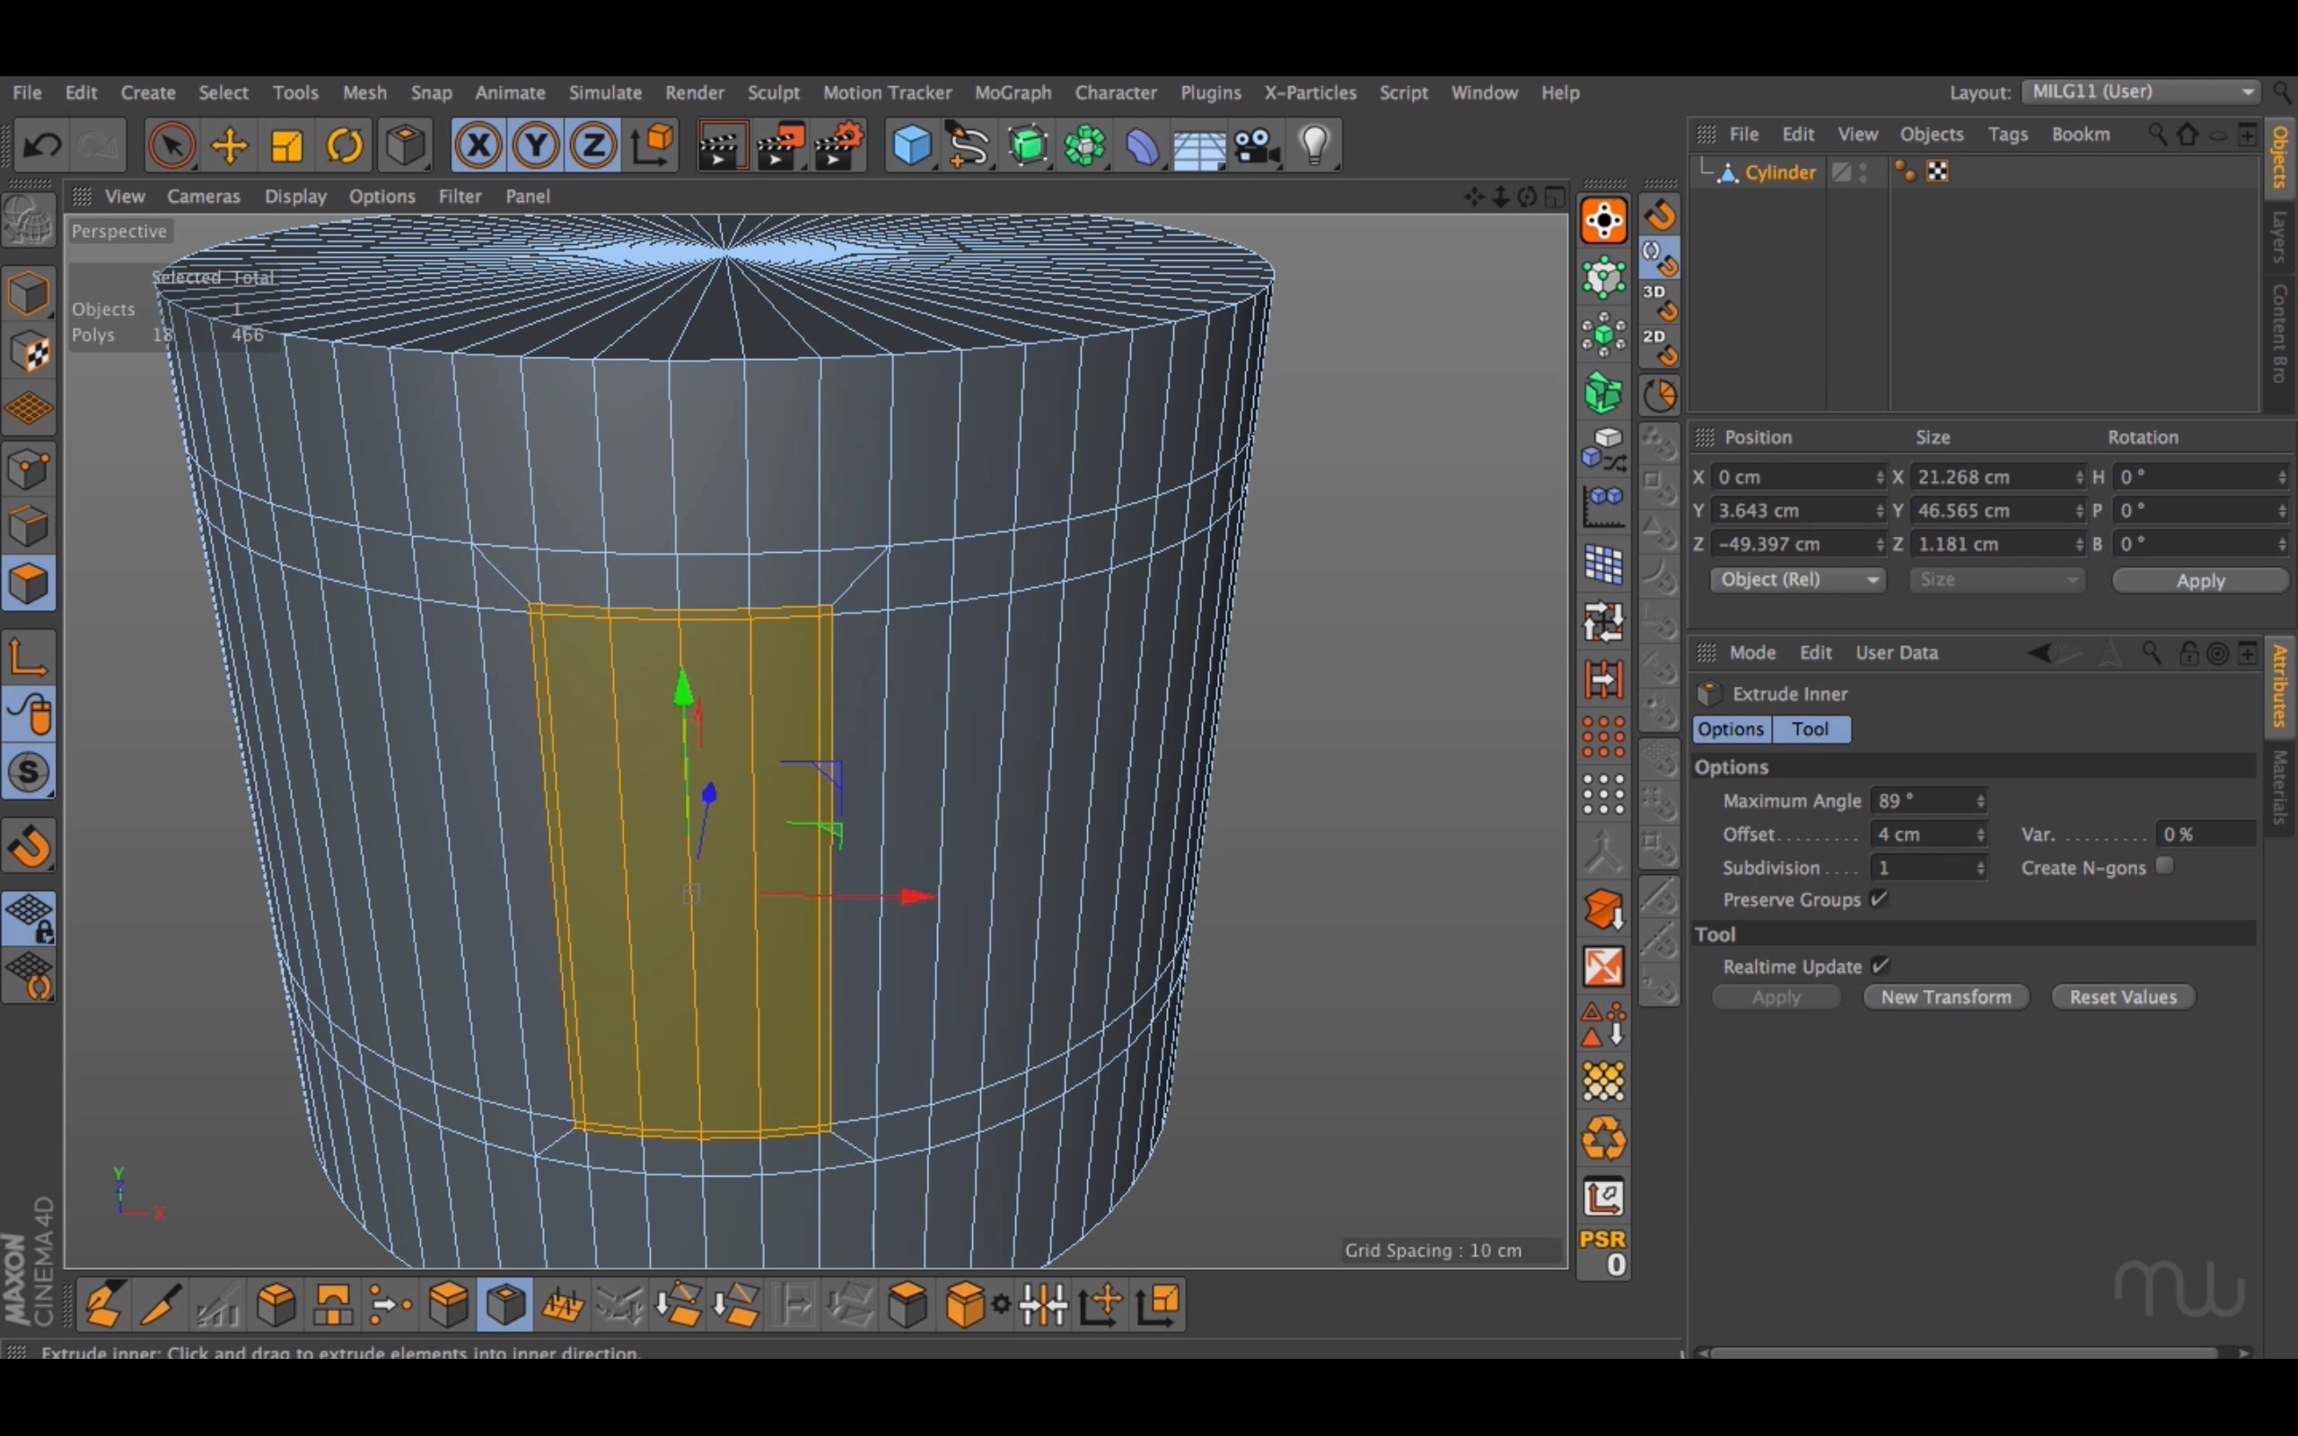Click the Undo arrow icon
Viewport: 2298px width, 1436px height.
[x=42, y=145]
